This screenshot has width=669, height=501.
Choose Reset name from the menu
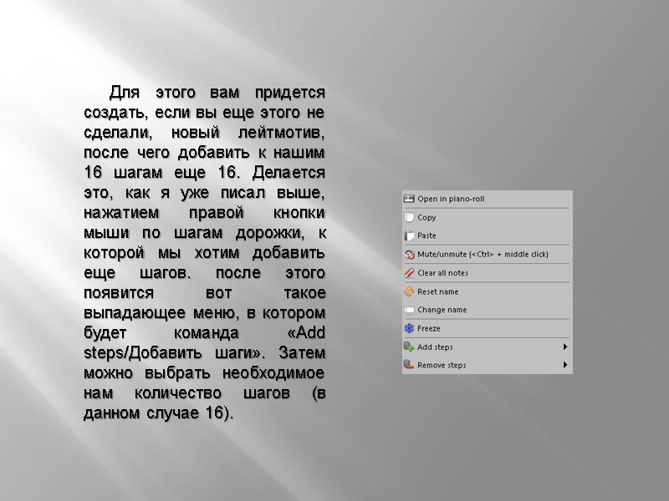(x=438, y=291)
